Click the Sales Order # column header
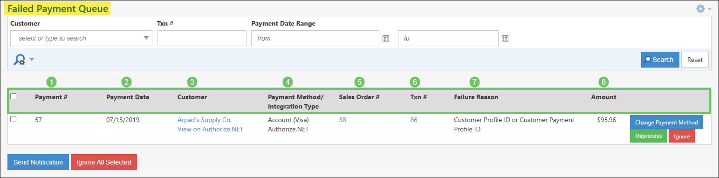 pos(359,97)
